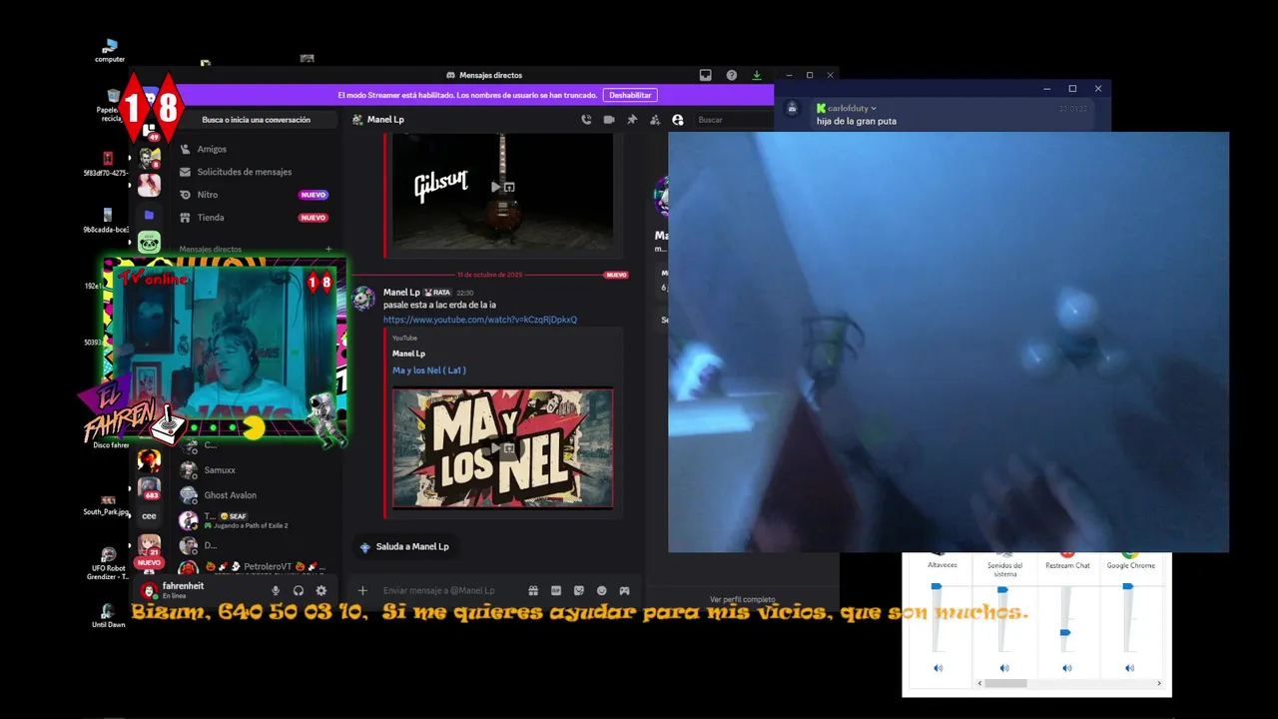Click Ver perfil completo link
This screenshot has height=719, width=1278.
[742, 599]
